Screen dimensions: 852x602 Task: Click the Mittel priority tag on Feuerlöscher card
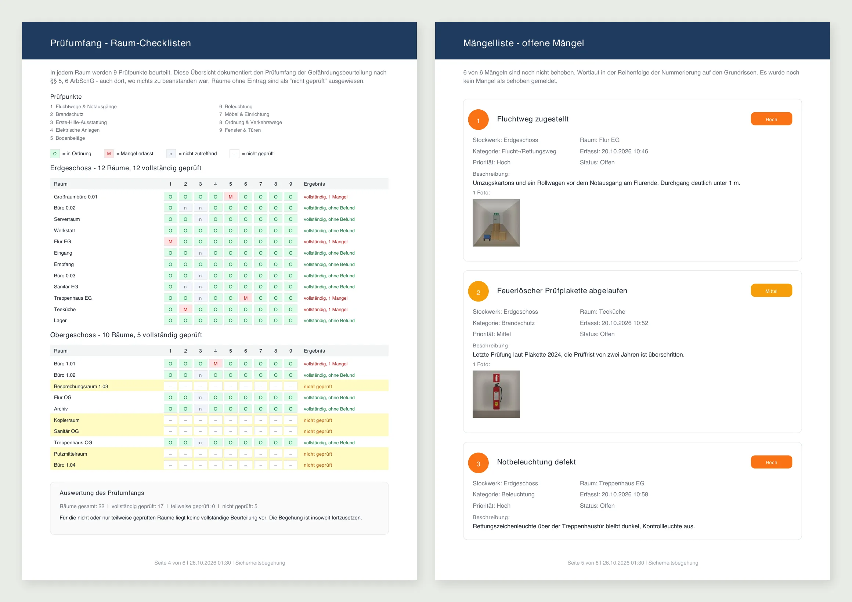[x=771, y=291]
